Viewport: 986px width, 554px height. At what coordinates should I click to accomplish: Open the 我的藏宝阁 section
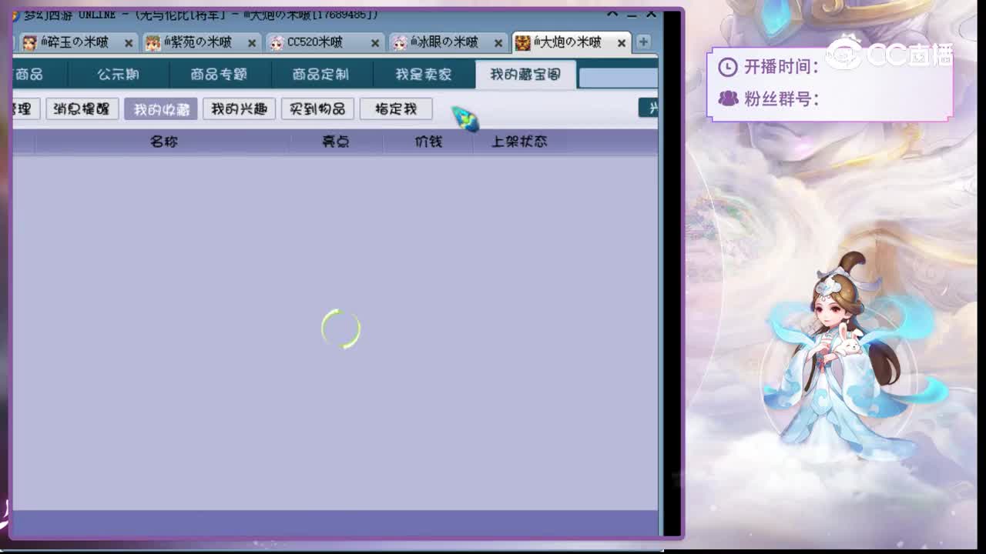[525, 75]
